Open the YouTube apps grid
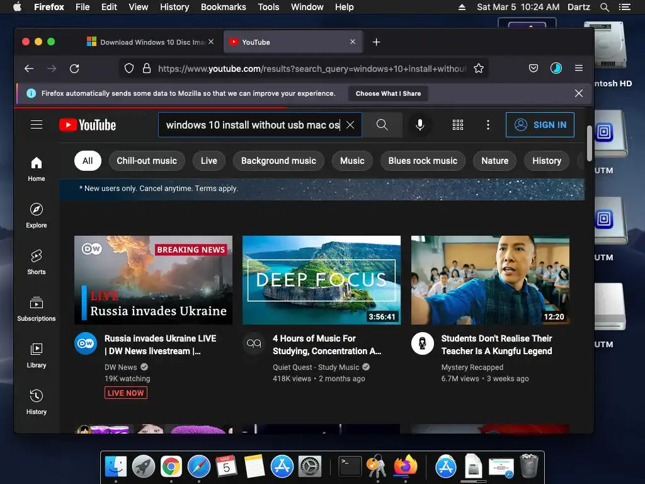Image resolution: width=645 pixels, height=484 pixels. [458, 125]
